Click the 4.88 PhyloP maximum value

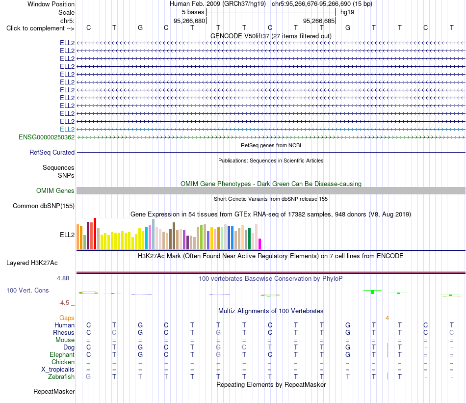point(63,278)
